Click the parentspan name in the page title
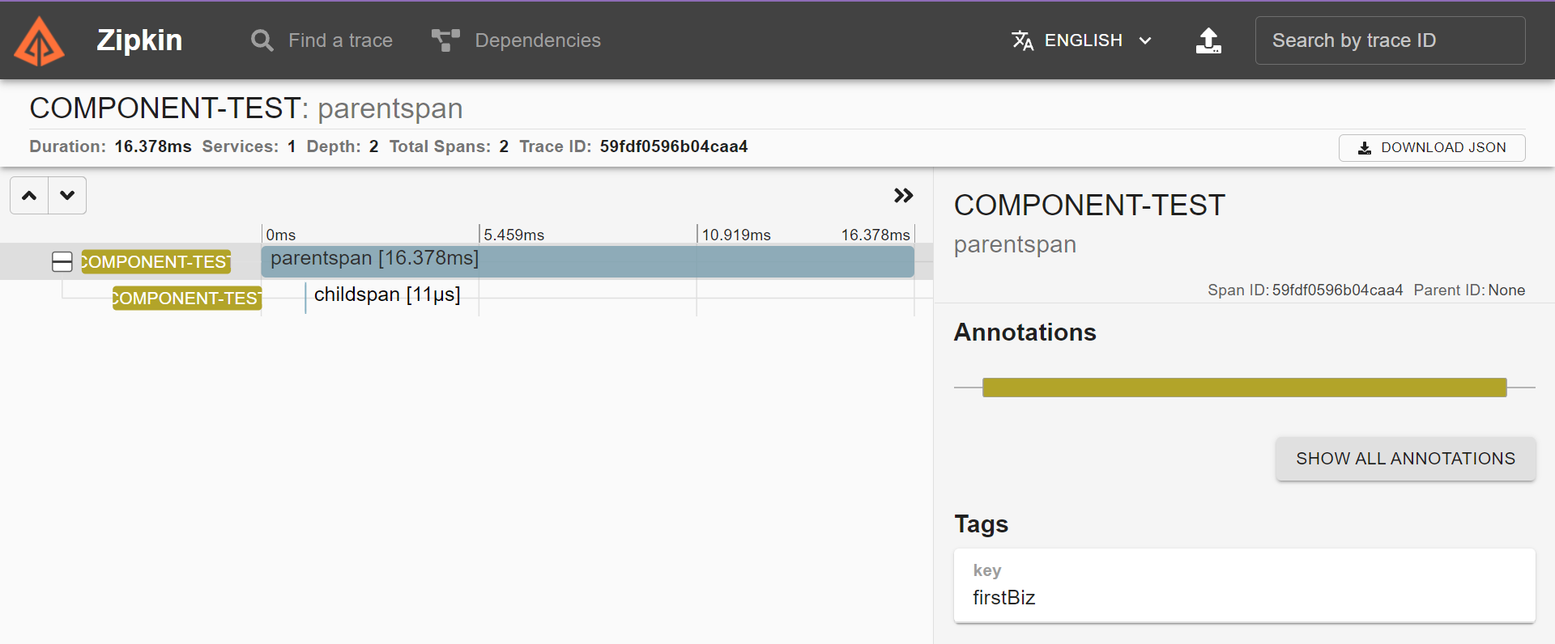Viewport: 1555px width, 644px height. 390,108
